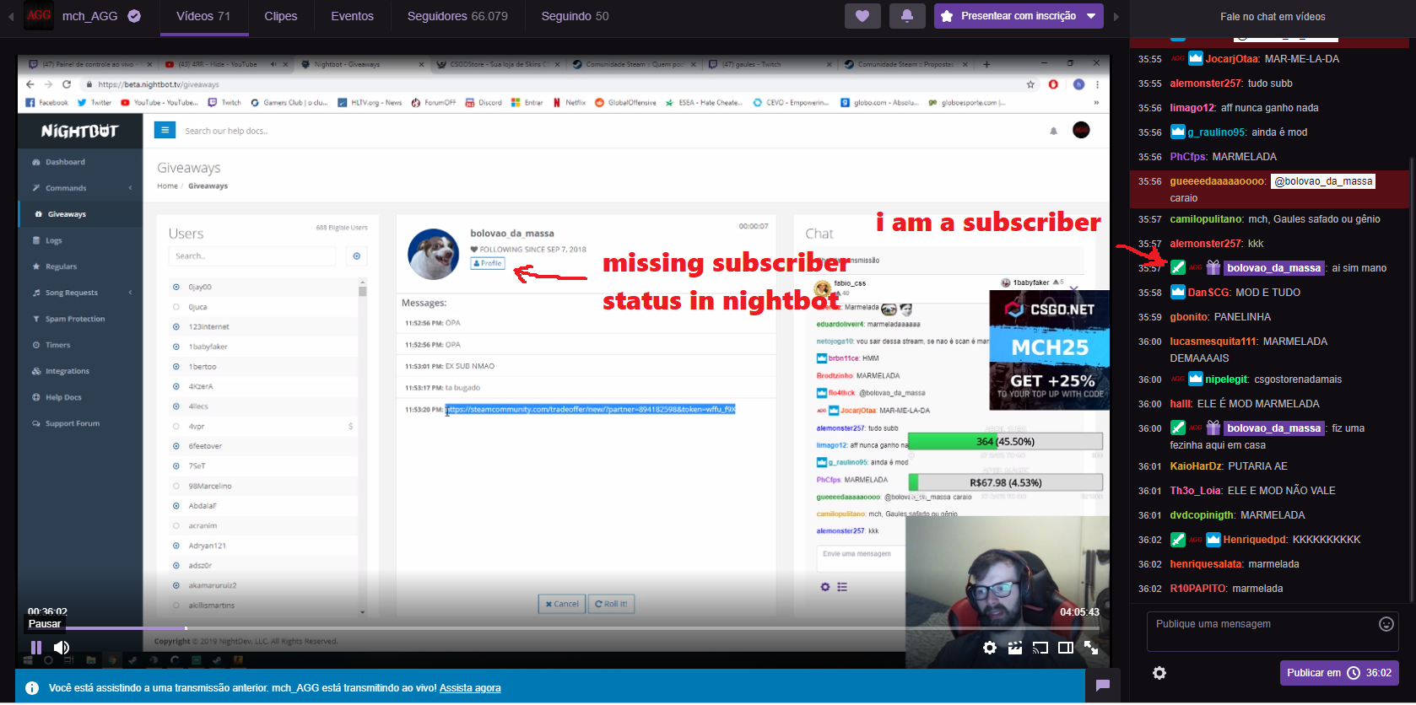Click the heart follow button
Viewport: 1416px width, 705px height.
[x=862, y=16]
